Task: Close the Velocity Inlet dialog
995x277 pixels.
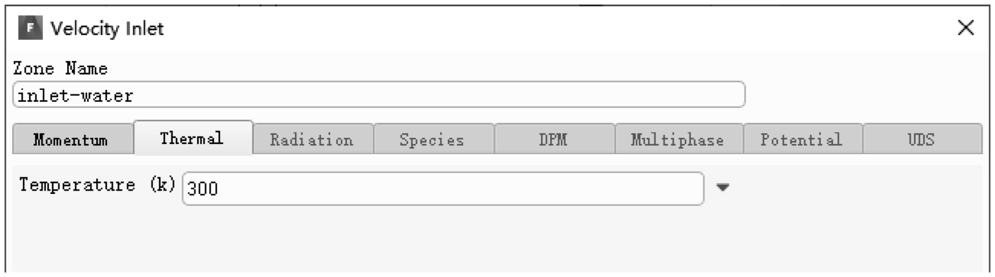Action: [x=965, y=27]
